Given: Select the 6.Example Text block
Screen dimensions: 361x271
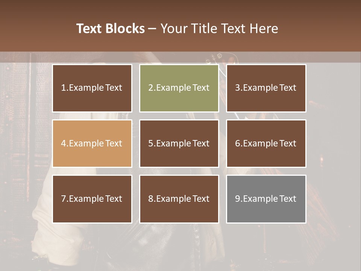Looking at the screenshot, I should (x=266, y=143).
